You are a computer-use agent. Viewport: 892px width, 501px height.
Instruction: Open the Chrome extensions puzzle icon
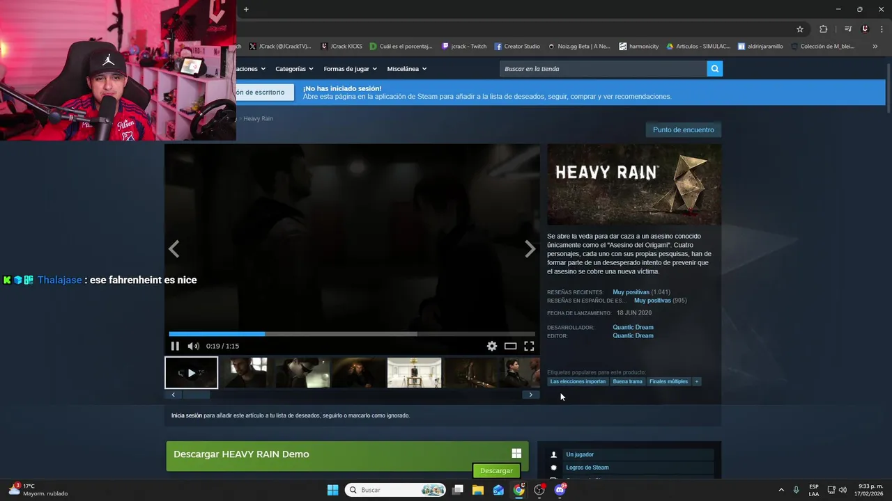pyautogui.click(x=823, y=29)
